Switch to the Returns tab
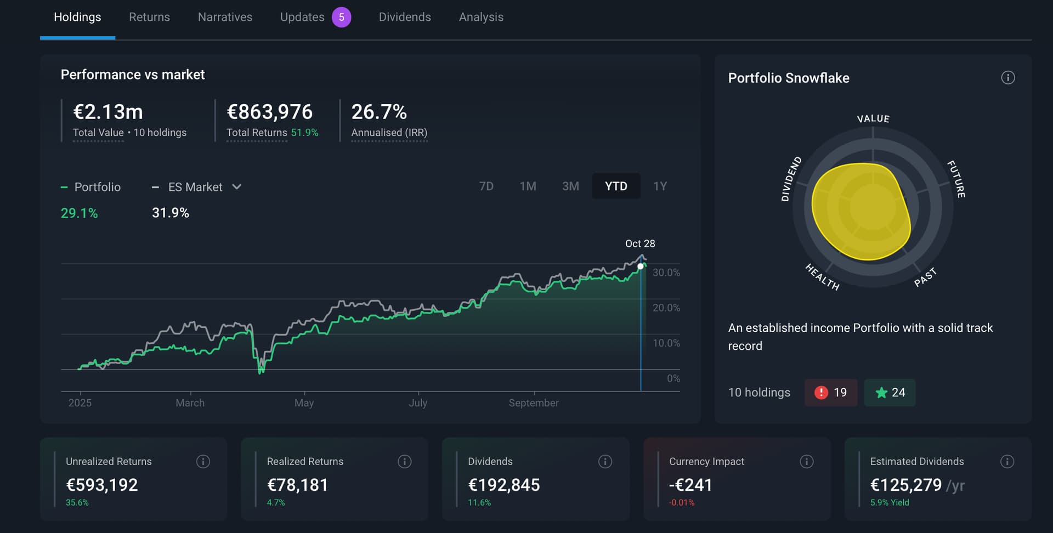 pyautogui.click(x=149, y=17)
